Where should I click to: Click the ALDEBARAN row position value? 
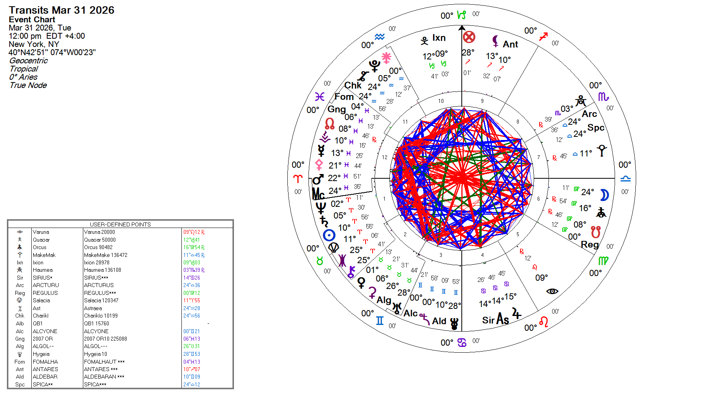coord(192,377)
